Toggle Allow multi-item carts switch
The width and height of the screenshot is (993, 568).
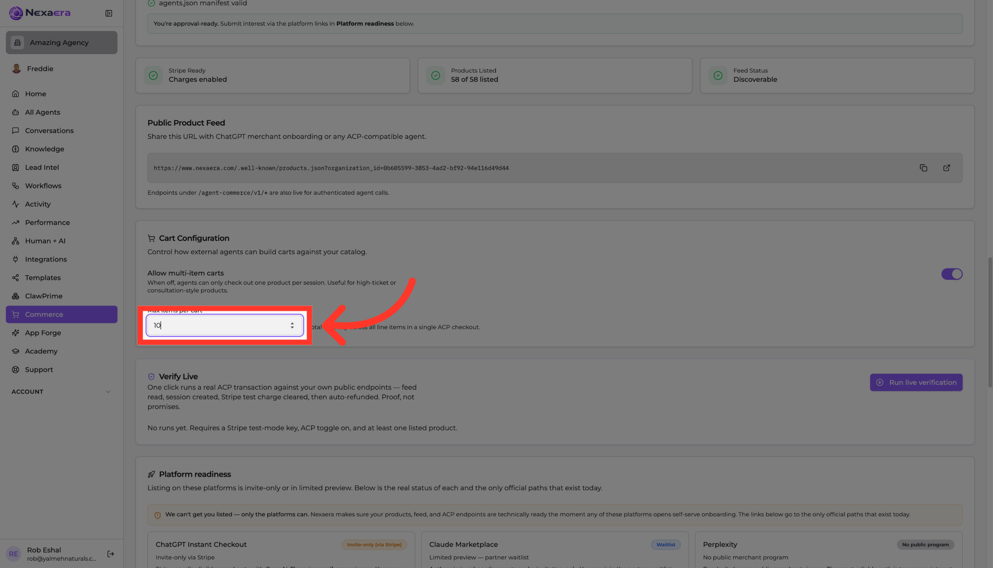coord(952,274)
